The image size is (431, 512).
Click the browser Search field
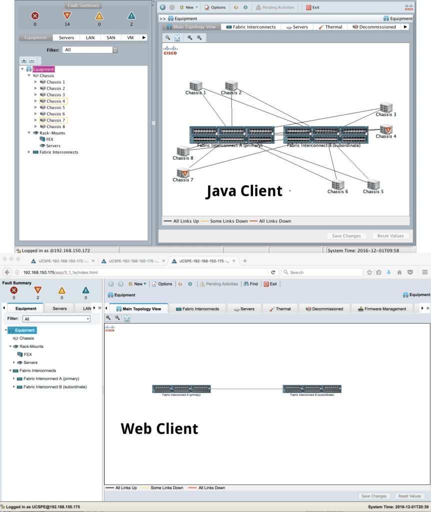pos(322,272)
